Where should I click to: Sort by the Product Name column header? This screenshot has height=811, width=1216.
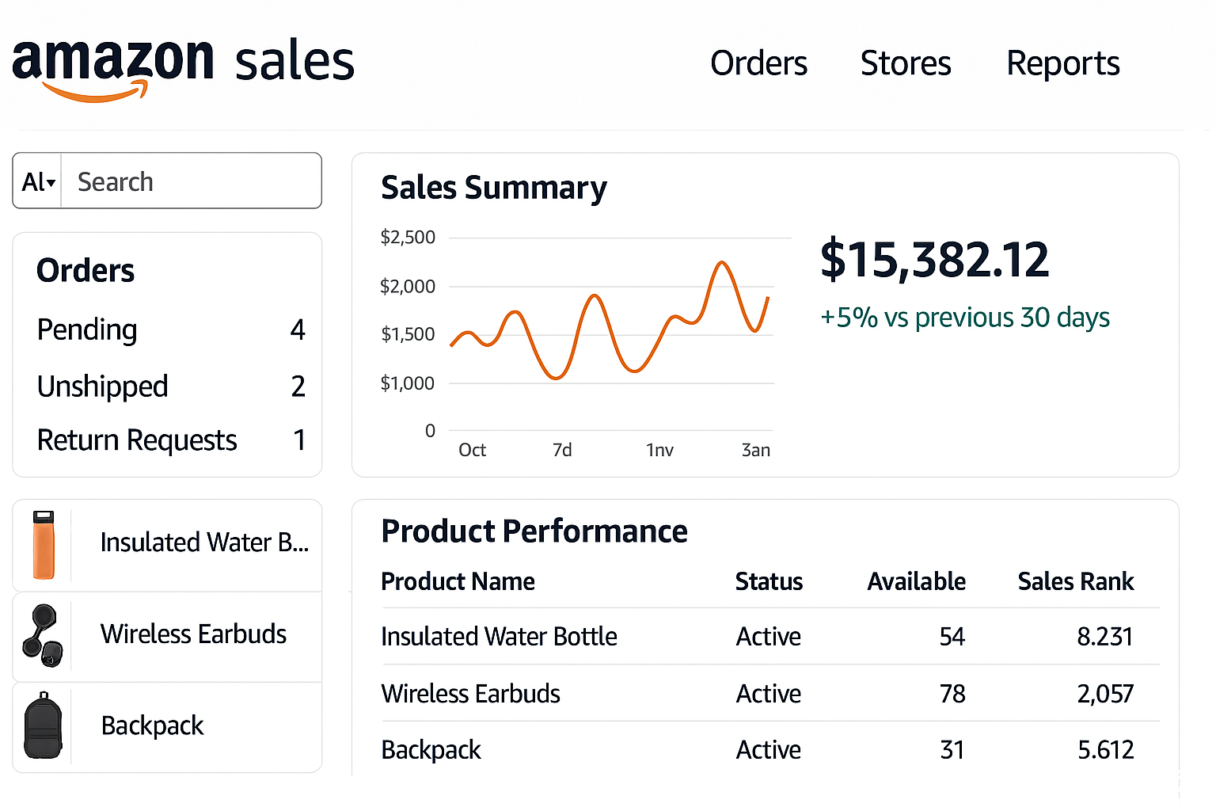click(458, 581)
